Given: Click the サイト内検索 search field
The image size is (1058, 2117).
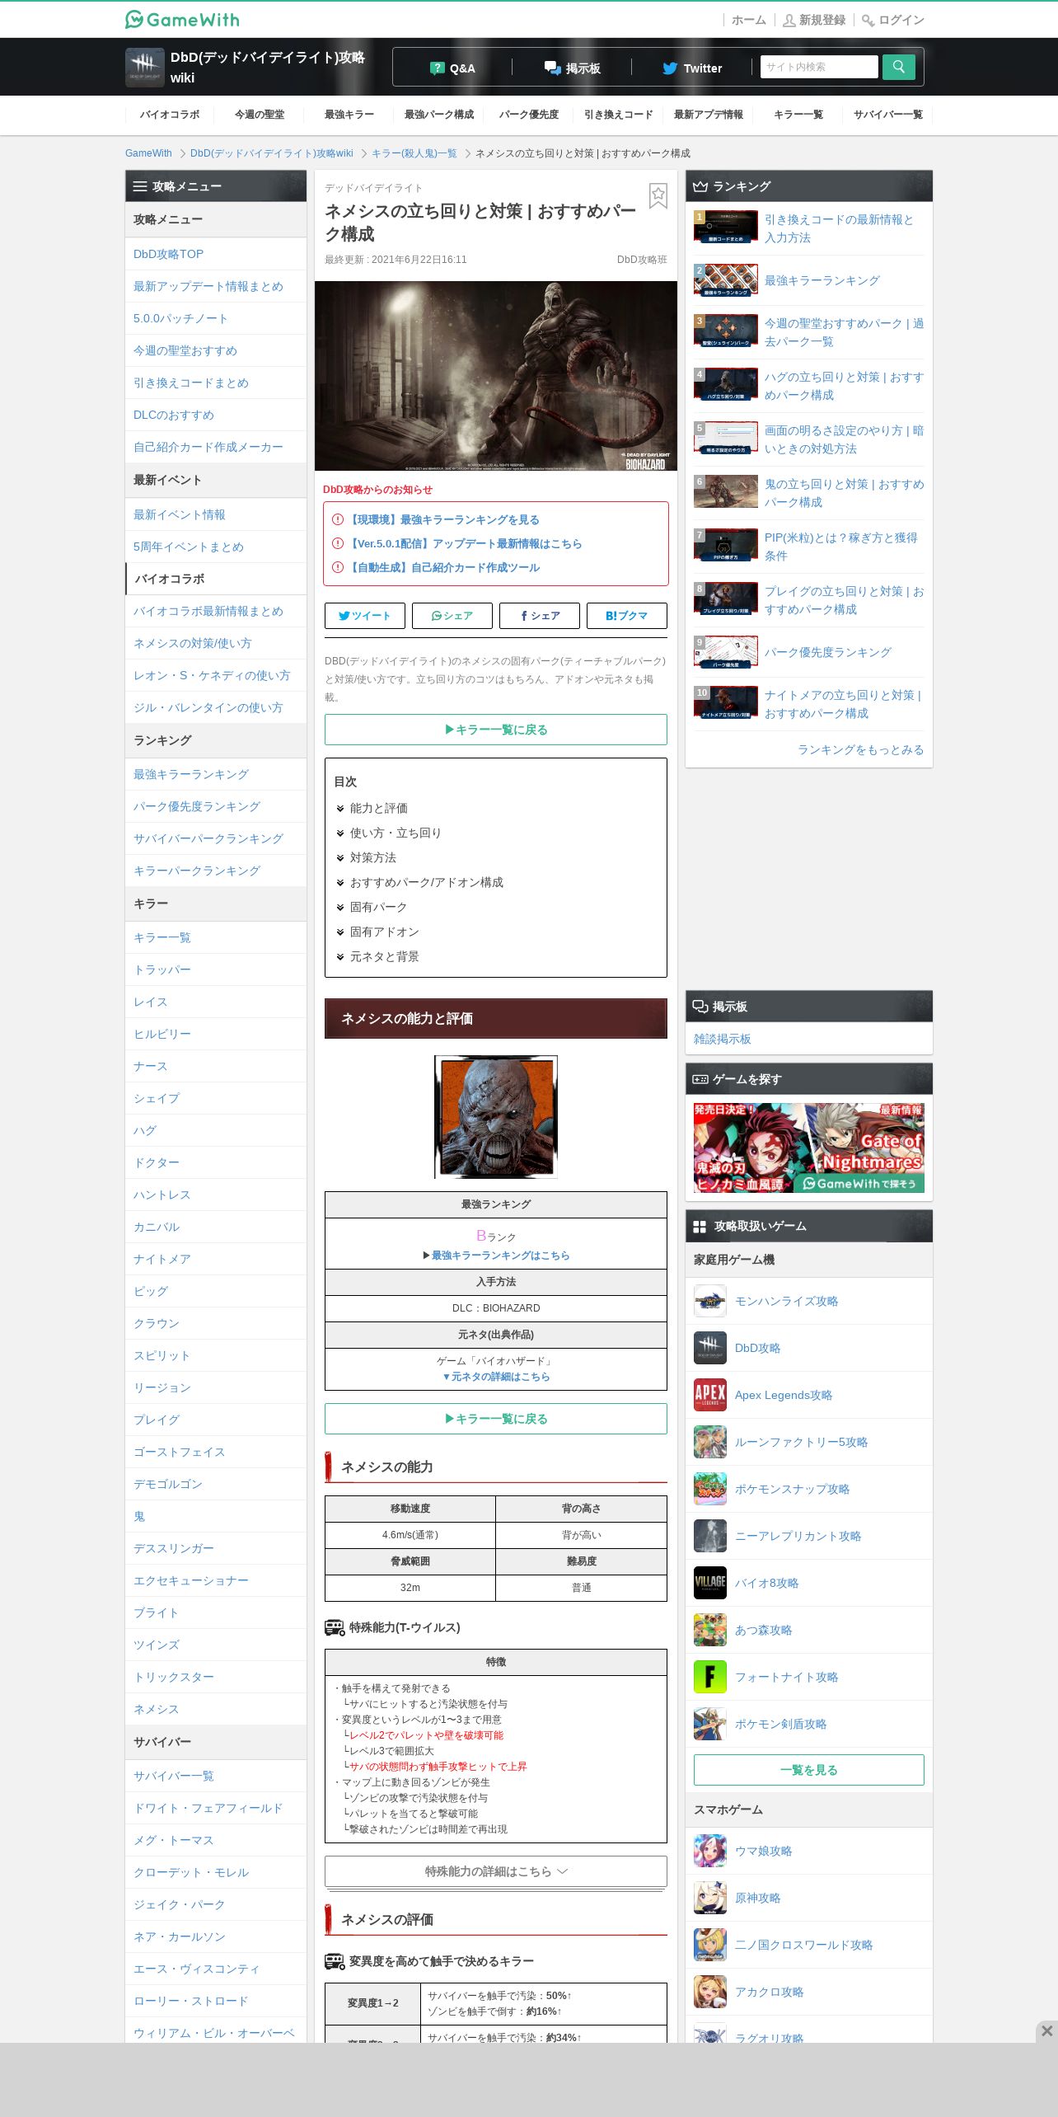Looking at the screenshot, I should click(819, 67).
